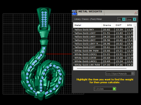Screen dimensions: 141x105
Task: Click the 27.00 grams cell
Action: 108,65
